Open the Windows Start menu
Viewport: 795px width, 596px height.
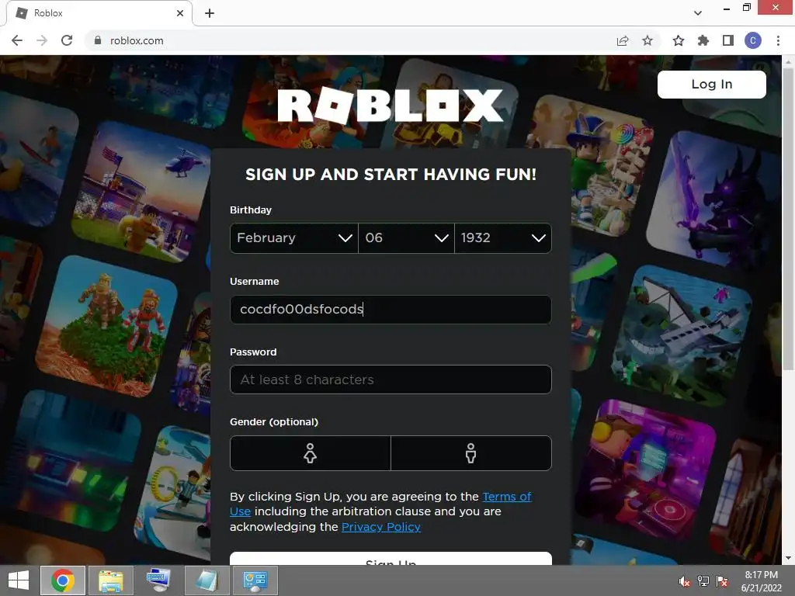pyautogui.click(x=19, y=580)
